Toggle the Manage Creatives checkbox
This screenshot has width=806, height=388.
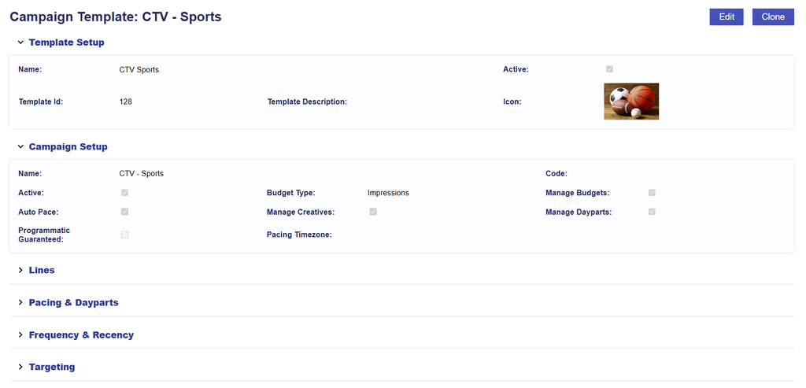(373, 212)
